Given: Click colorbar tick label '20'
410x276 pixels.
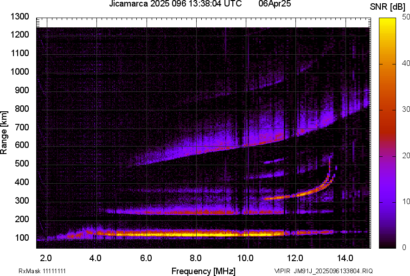Looking at the screenshot, I should point(406,156).
